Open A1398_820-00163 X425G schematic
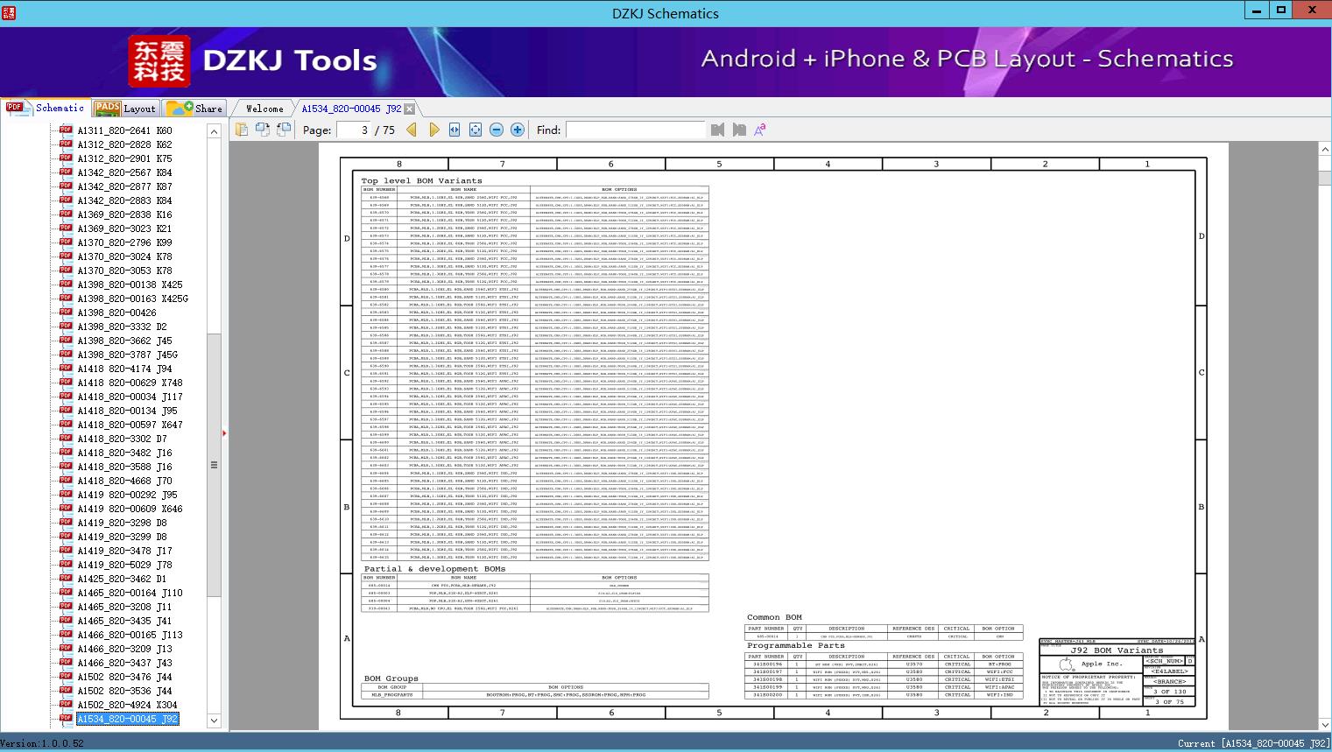The image size is (1332, 752). [x=132, y=299]
